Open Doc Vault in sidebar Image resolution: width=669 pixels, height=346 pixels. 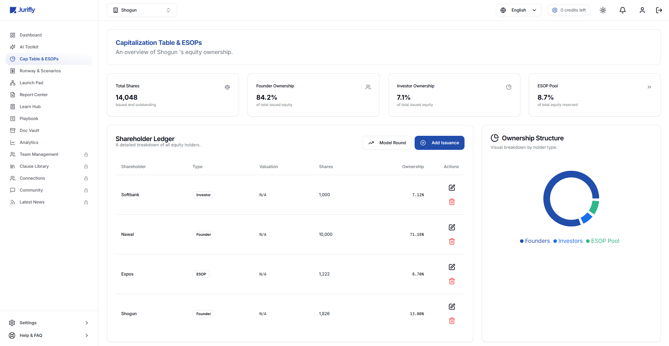tap(49, 131)
